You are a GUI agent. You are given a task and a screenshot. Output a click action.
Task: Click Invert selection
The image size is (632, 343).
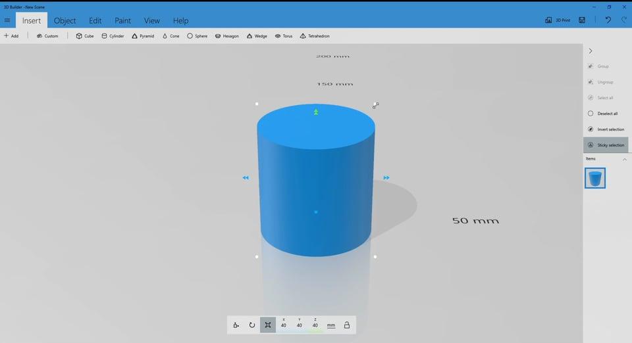tap(606, 129)
